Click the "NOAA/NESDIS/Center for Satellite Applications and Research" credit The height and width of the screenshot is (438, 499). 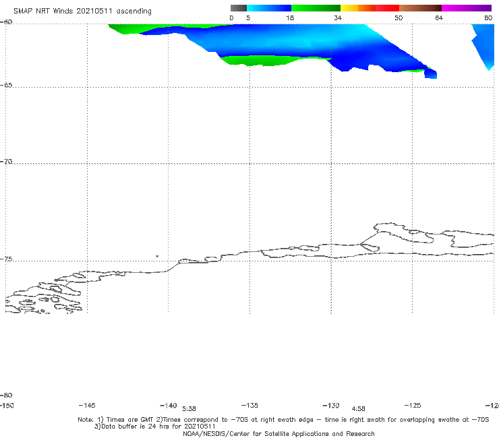tap(278, 433)
